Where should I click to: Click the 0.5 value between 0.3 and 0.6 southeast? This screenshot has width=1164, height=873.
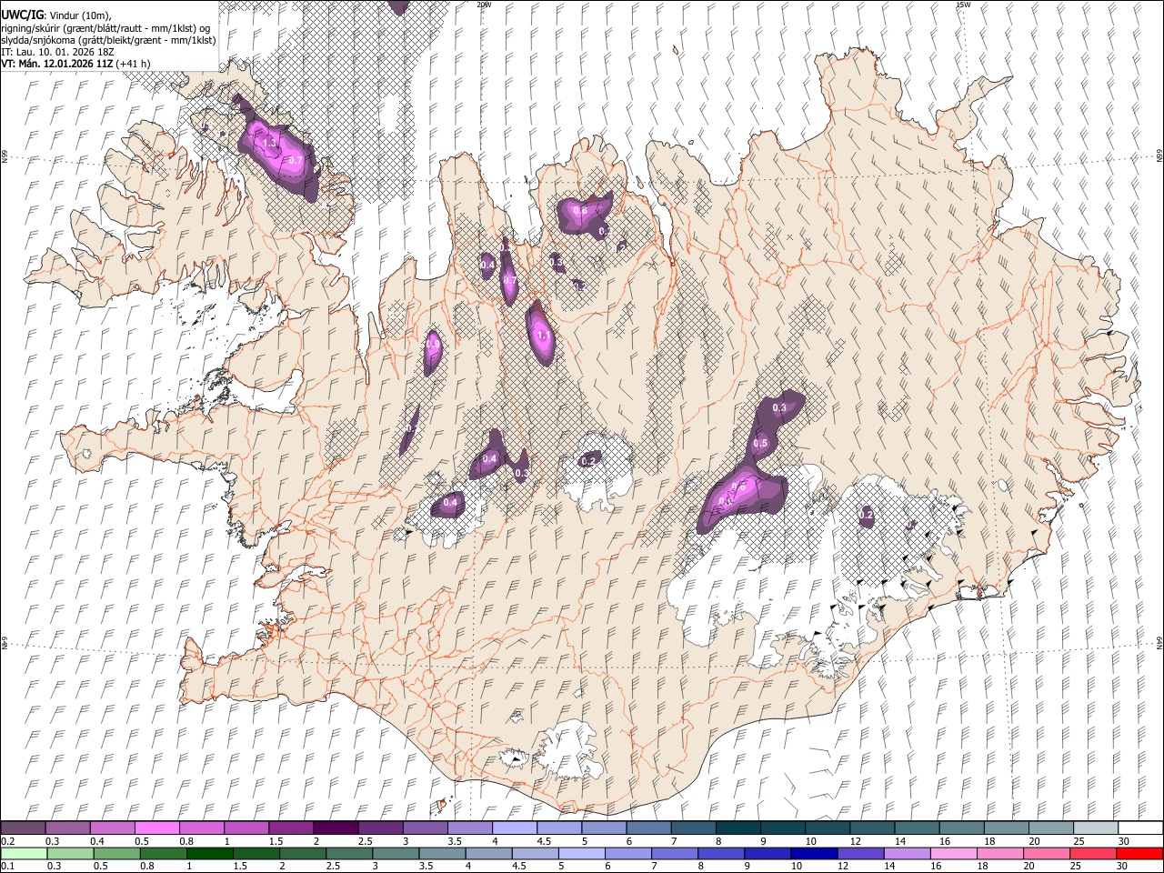tap(761, 443)
